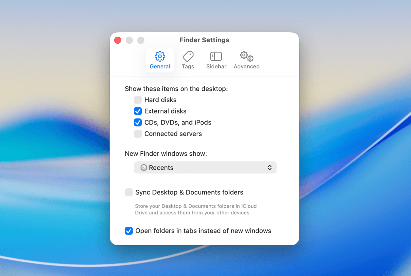The image size is (411, 276).
Task: Uncheck External disks option
Action: (x=138, y=111)
